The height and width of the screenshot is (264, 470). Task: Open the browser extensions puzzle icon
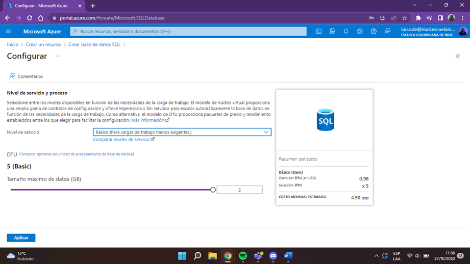418,18
